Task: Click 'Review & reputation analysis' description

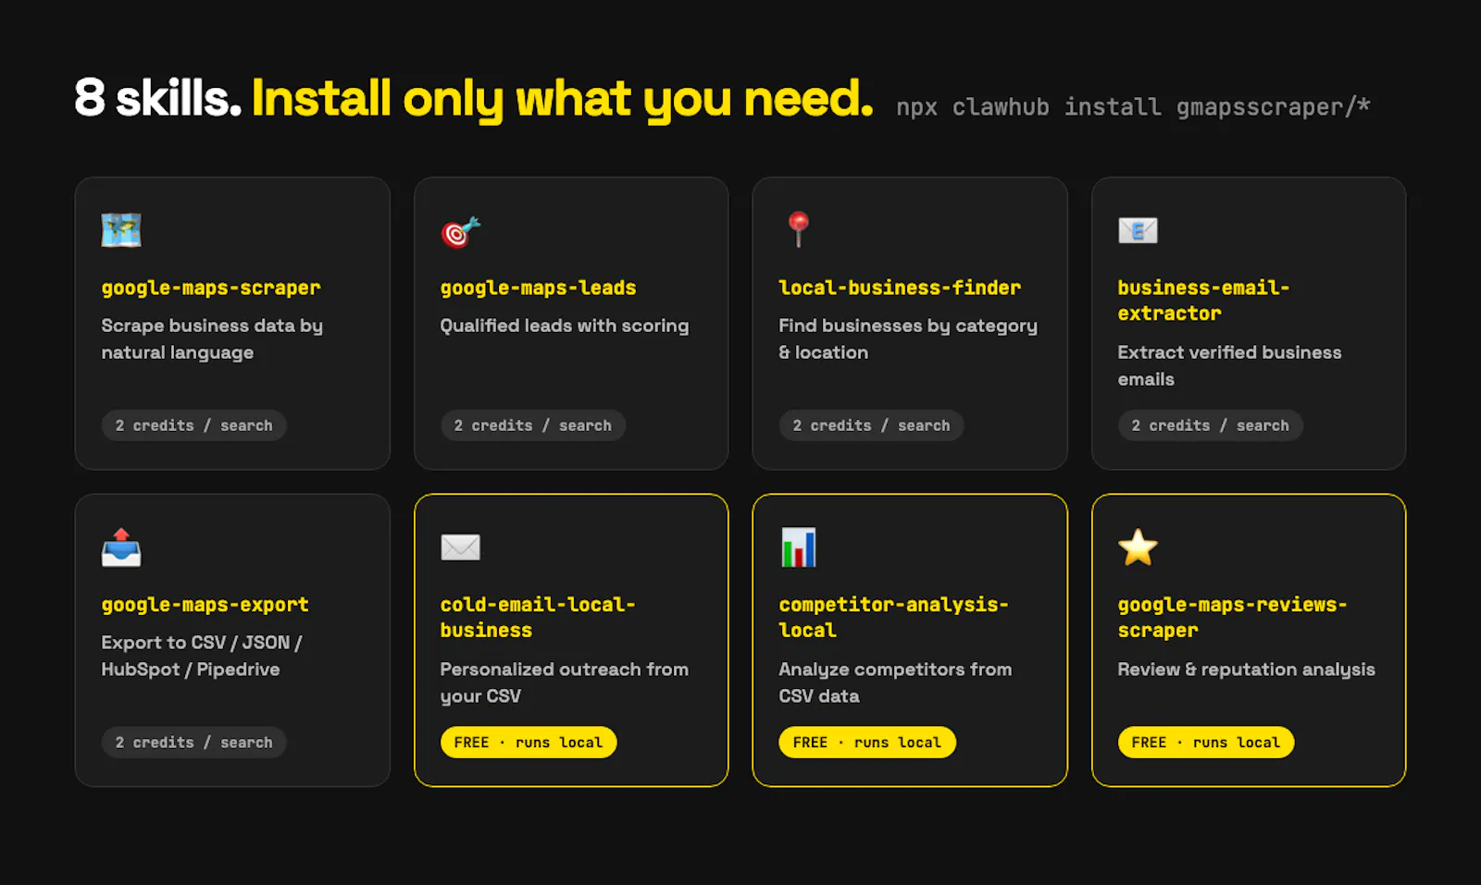Action: point(1246,670)
